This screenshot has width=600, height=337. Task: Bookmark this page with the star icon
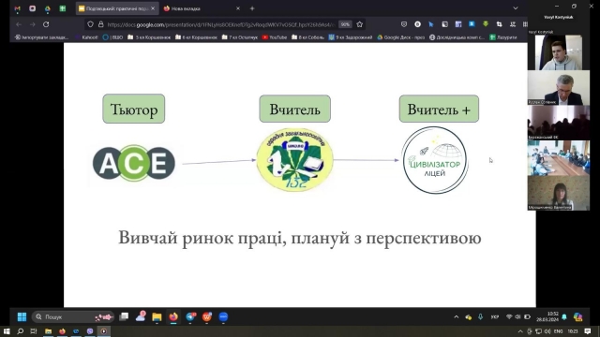click(x=359, y=24)
